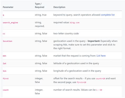Select the 'lon' parameter name
The width and height of the screenshot is (125, 98).
[x=4, y=71]
